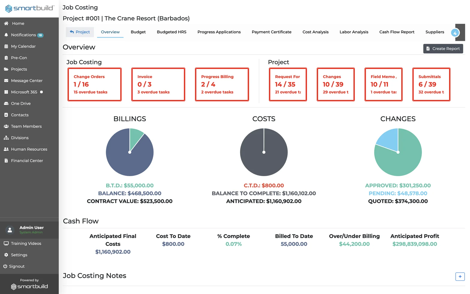
Task: Open the Admin User profile
Action: point(29,230)
